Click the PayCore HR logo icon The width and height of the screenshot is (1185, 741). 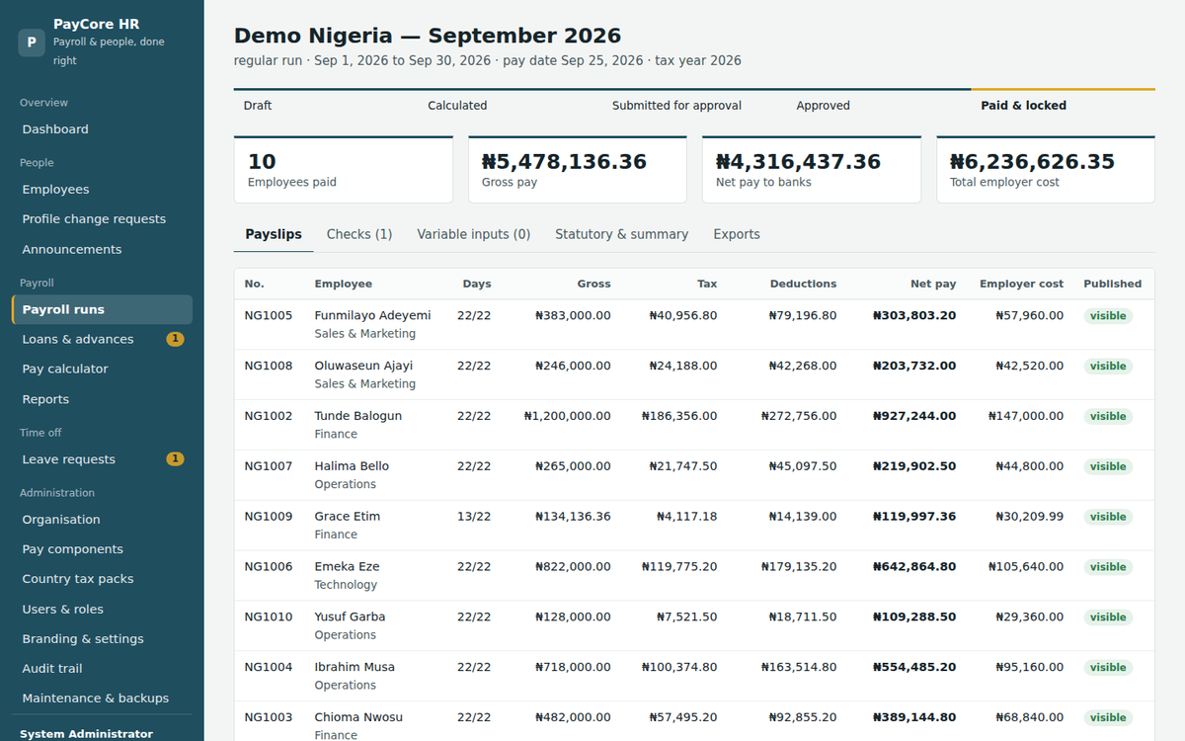point(32,42)
